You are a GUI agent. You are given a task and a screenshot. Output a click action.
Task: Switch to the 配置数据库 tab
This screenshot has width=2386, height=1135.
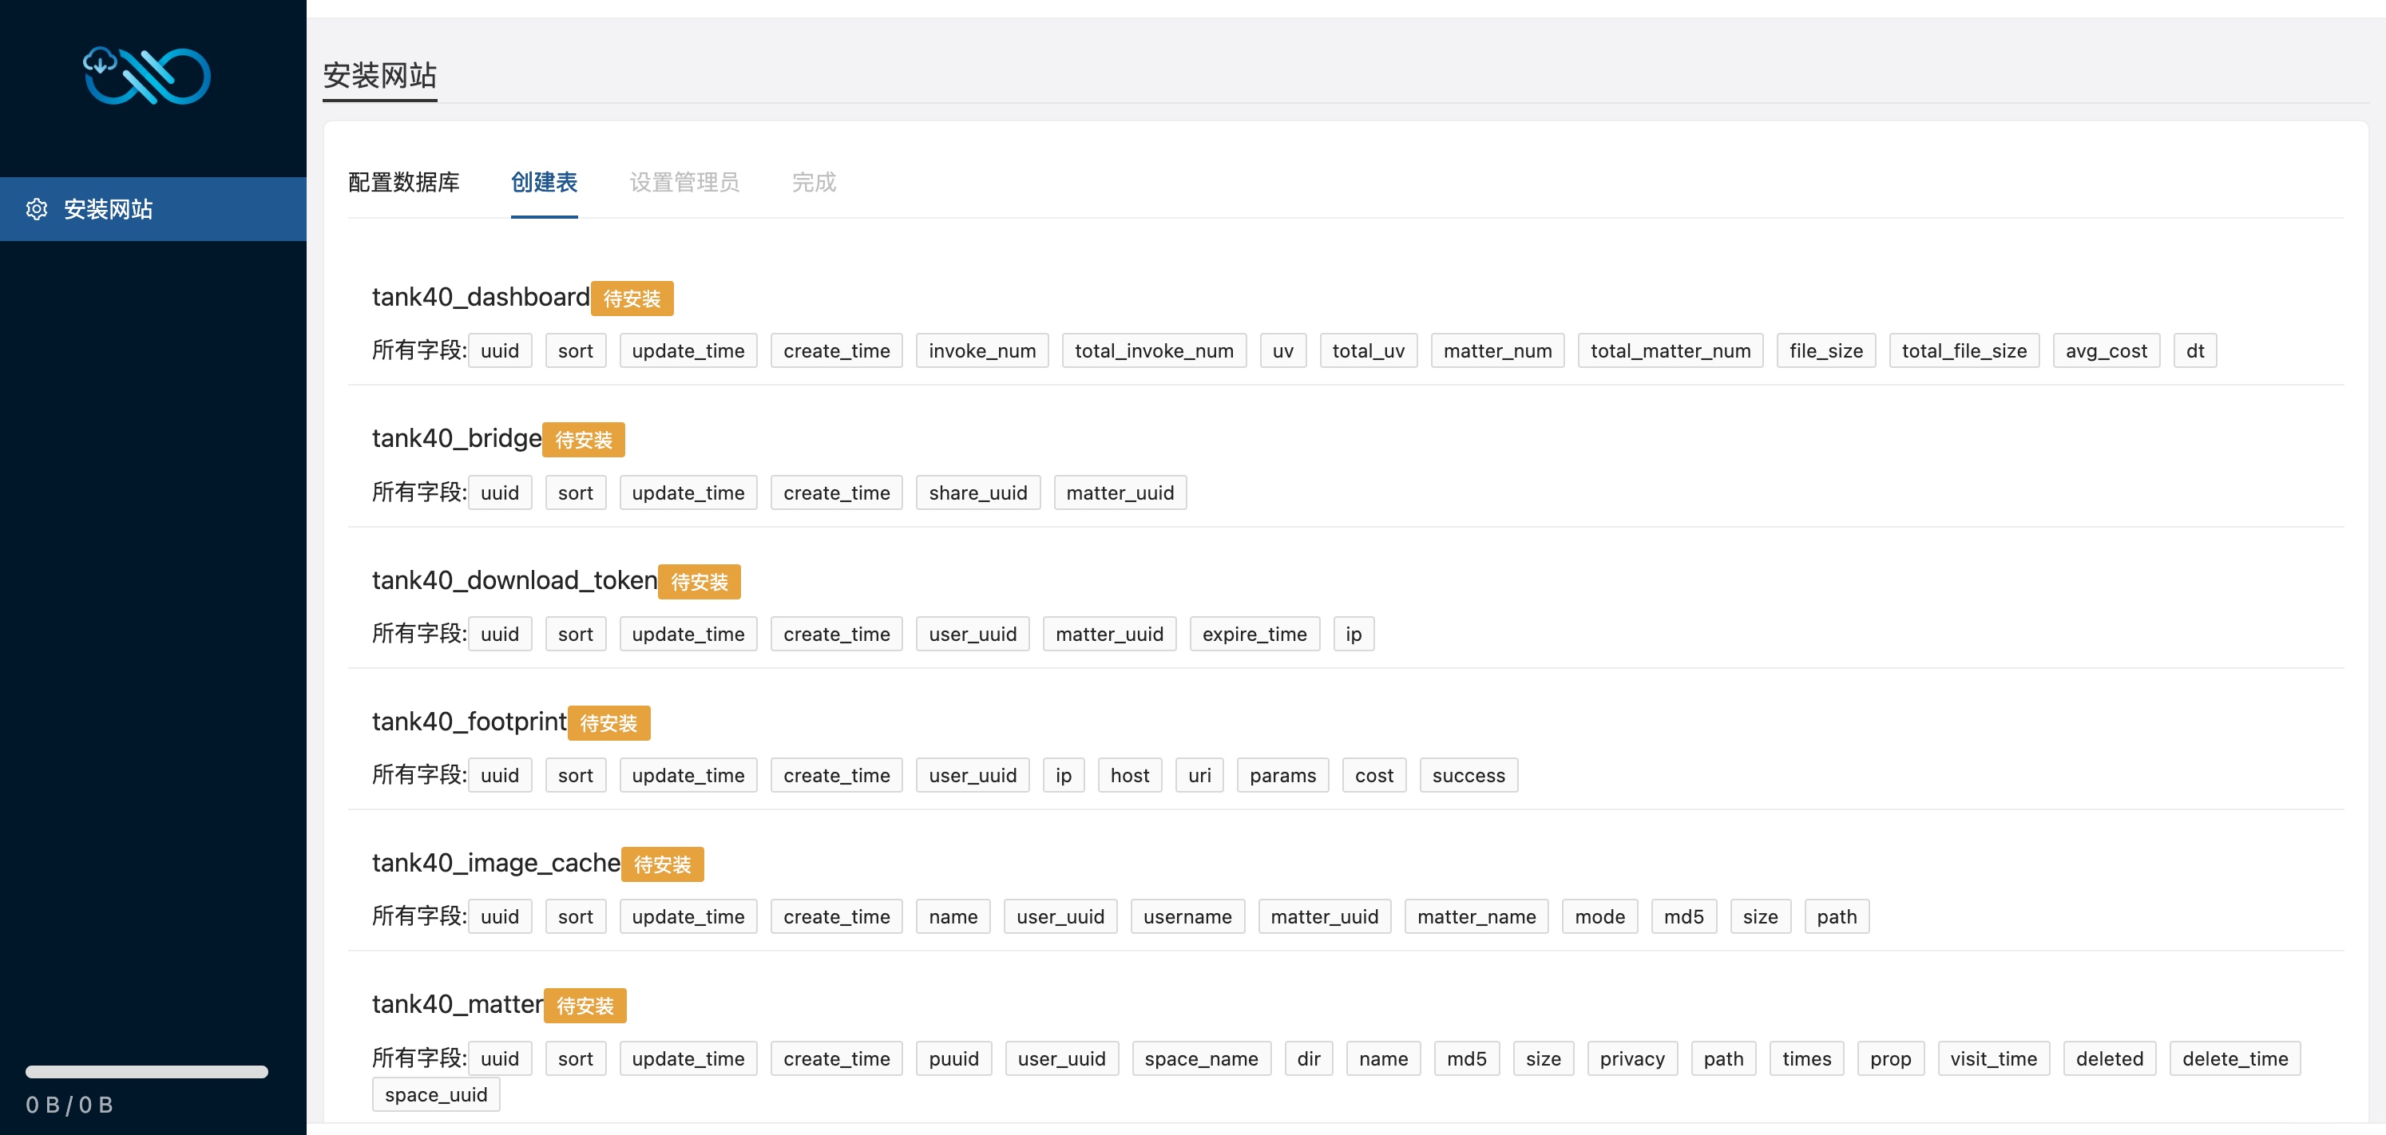404,182
